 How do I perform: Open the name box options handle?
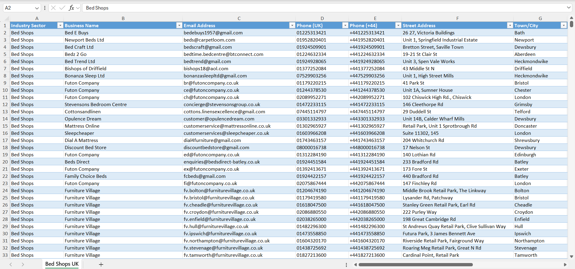(x=45, y=8)
